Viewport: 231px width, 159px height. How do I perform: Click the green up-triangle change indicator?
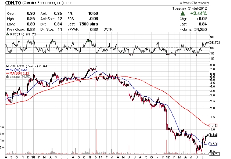pyautogui.click(x=183, y=14)
